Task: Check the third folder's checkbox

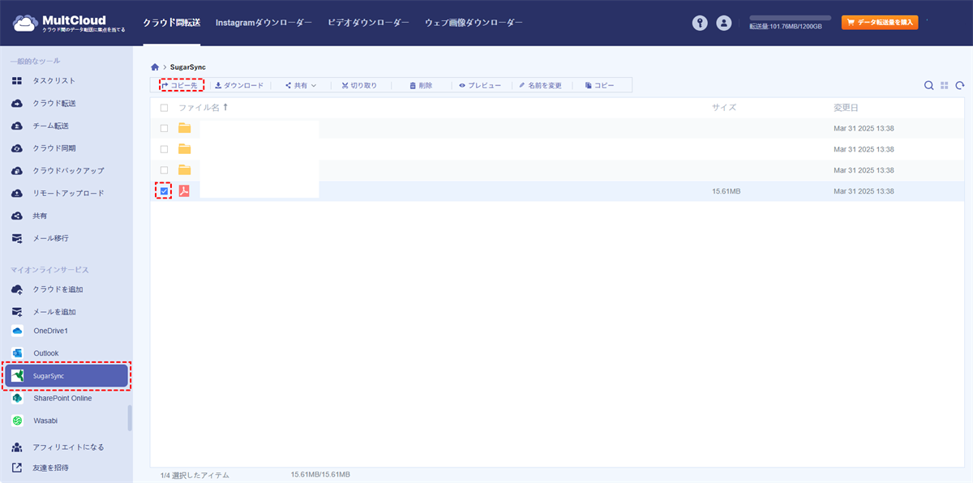Action: coord(165,170)
